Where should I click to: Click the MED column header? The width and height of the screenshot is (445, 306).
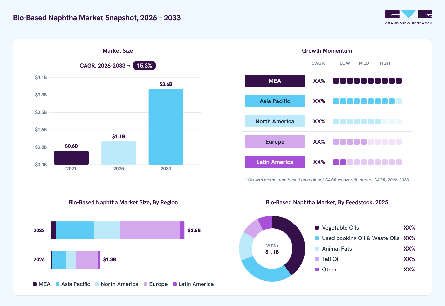(364, 63)
